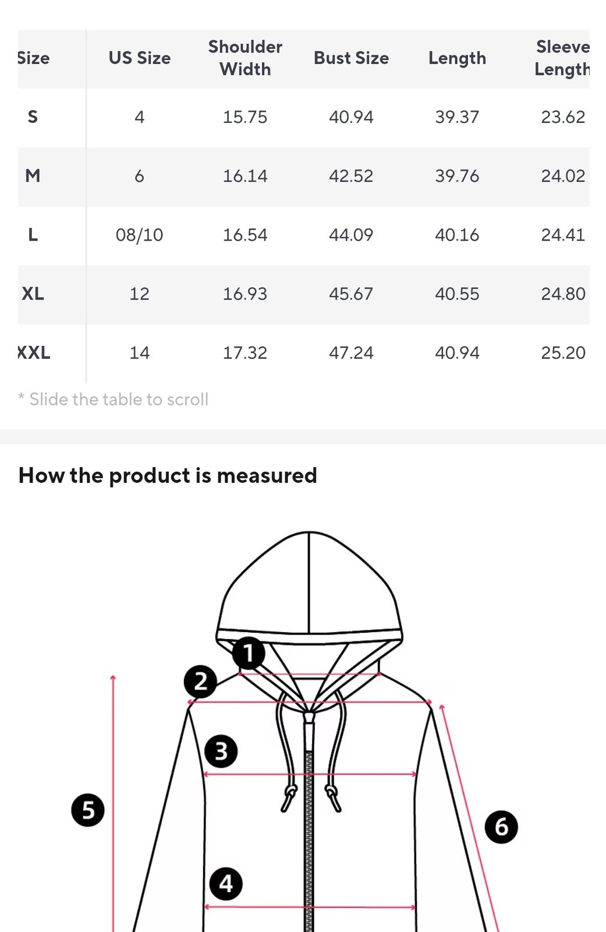Click the number 6 sleeve marker

click(x=501, y=827)
